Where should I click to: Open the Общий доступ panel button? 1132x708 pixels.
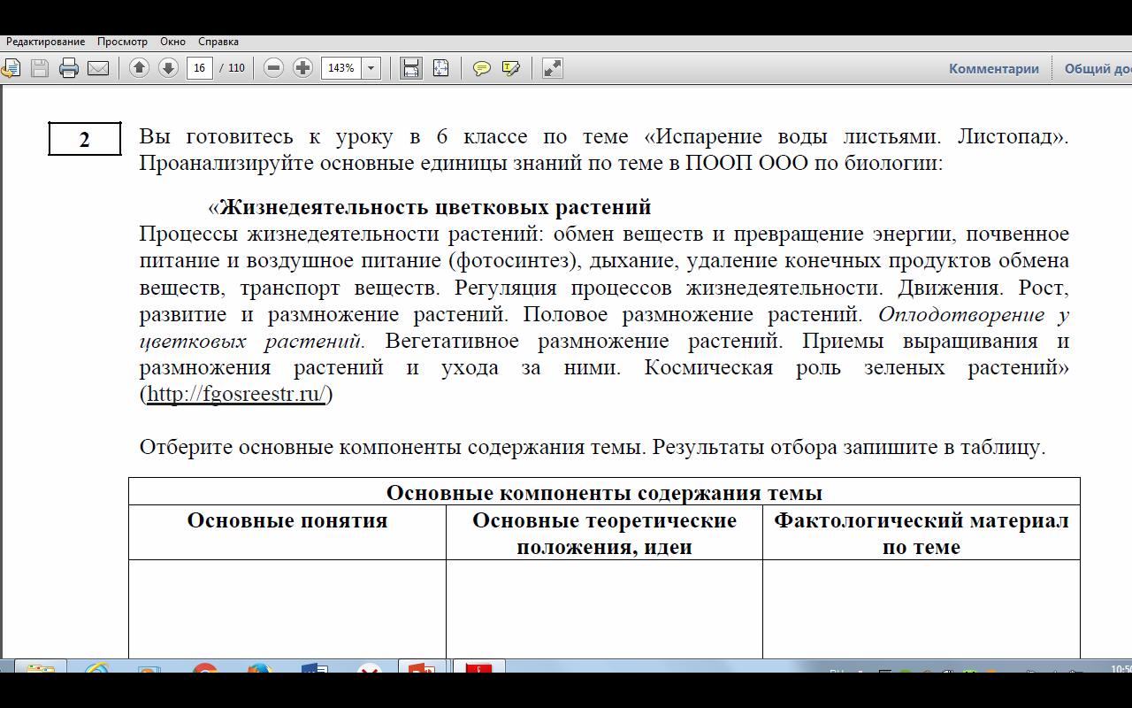click(1097, 68)
